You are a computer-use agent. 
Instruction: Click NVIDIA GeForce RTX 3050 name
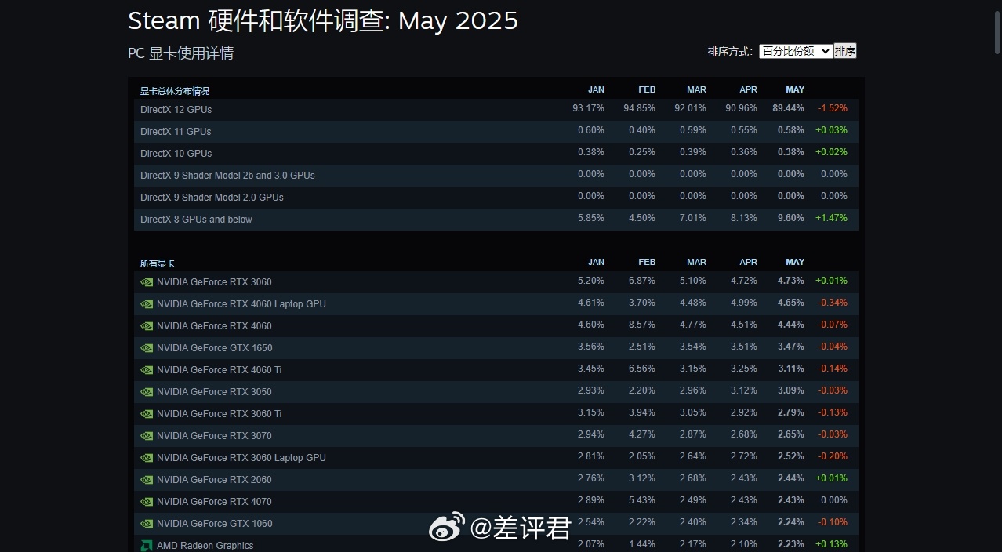click(214, 392)
